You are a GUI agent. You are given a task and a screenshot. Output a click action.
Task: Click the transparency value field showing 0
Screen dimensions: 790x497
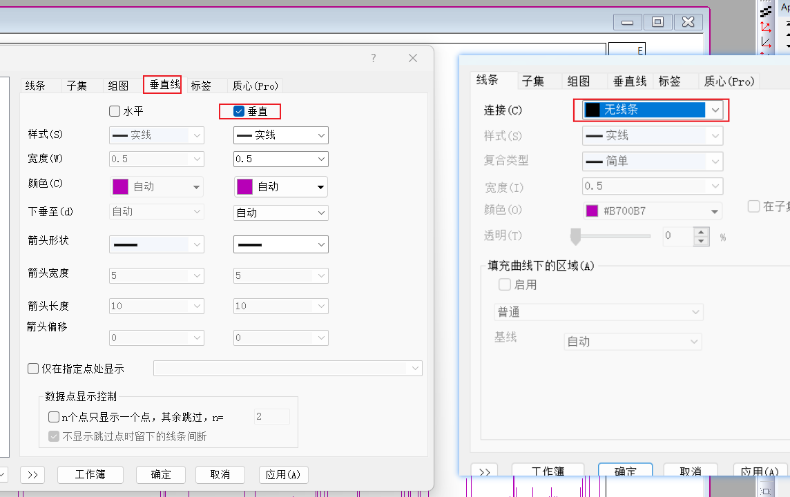pos(678,235)
